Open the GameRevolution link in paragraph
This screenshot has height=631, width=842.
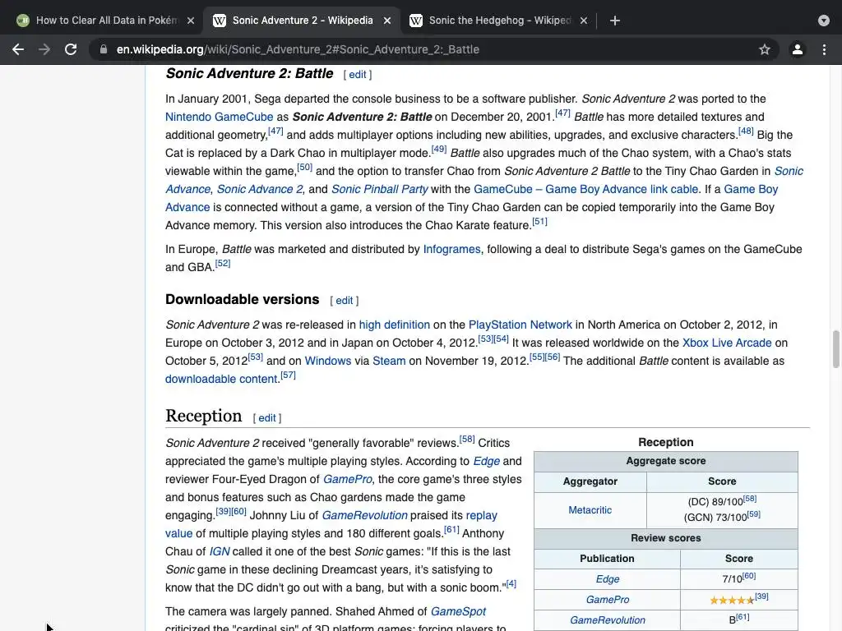364,515
